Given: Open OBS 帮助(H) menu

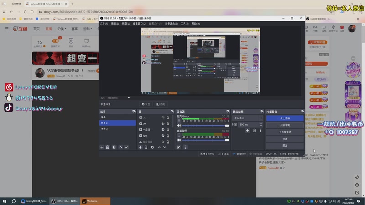Looking at the screenshot, I should [x=196, y=24].
